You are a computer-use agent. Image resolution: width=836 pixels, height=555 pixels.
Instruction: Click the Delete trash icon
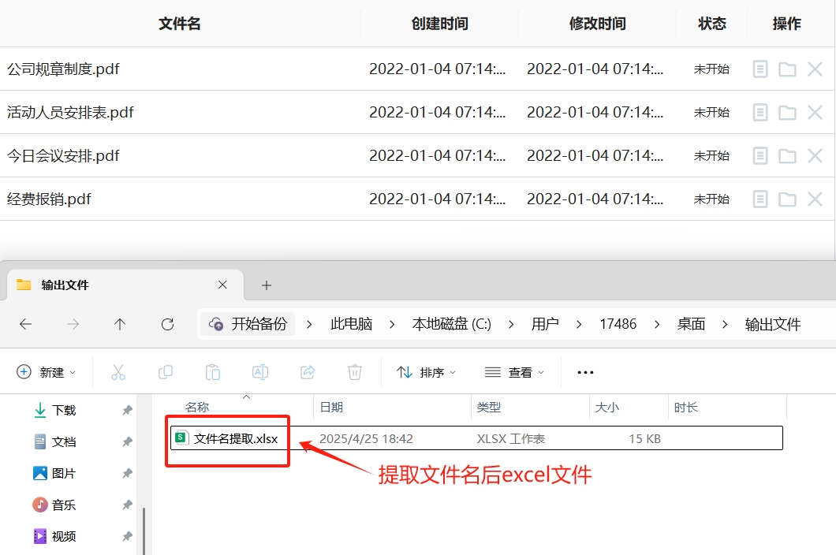355,372
